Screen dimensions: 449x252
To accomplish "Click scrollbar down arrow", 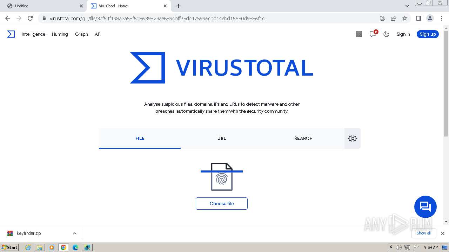I will 446,222.
